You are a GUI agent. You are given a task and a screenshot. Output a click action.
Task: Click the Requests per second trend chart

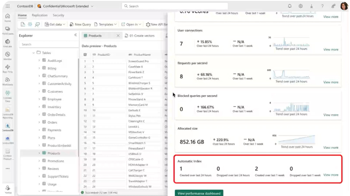[x=291, y=74]
